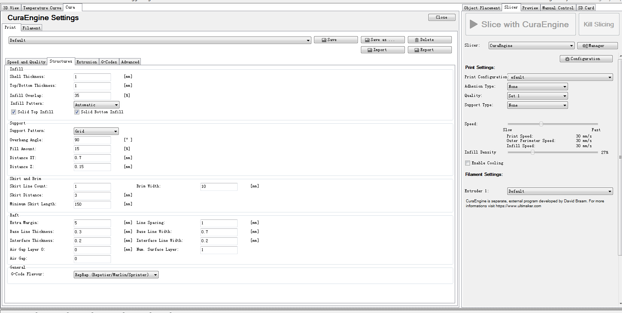Open the Extrusion settings tab
The height and width of the screenshot is (313, 622).
coord(87,62)
